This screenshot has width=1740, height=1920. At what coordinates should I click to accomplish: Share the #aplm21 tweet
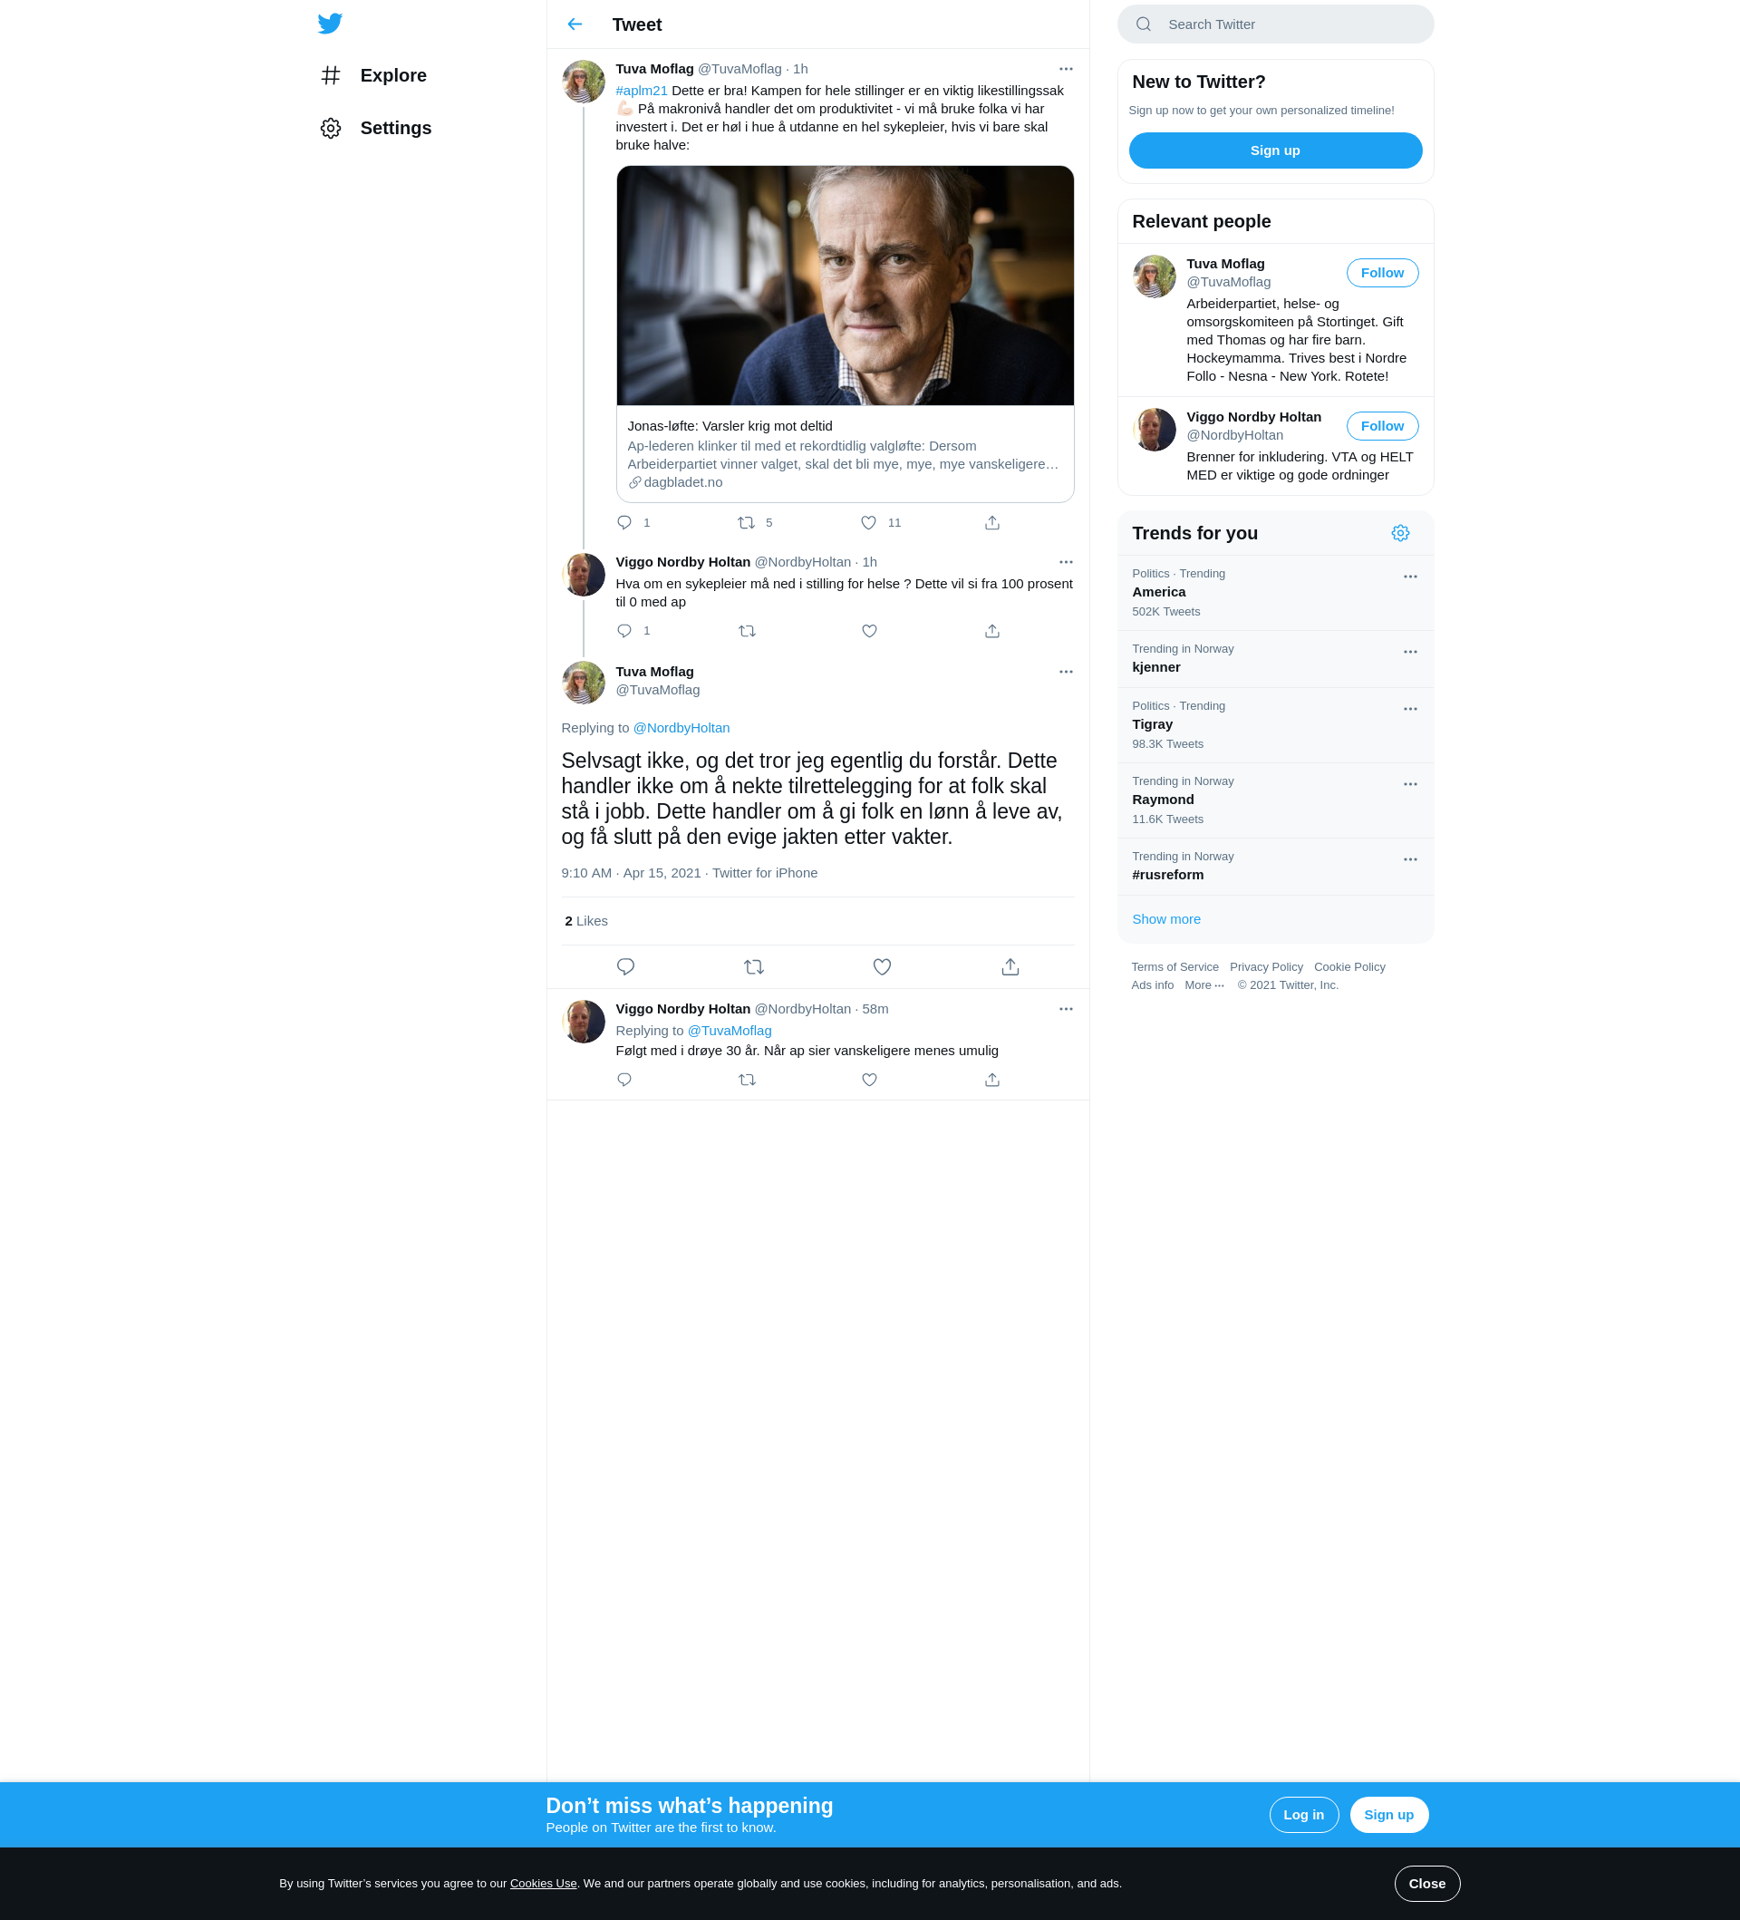(991, 522)
